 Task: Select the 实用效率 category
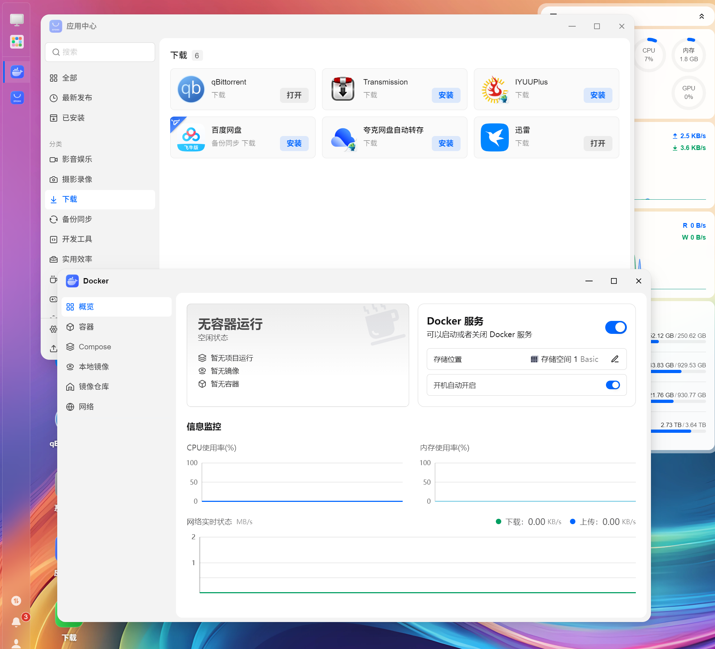100,259
